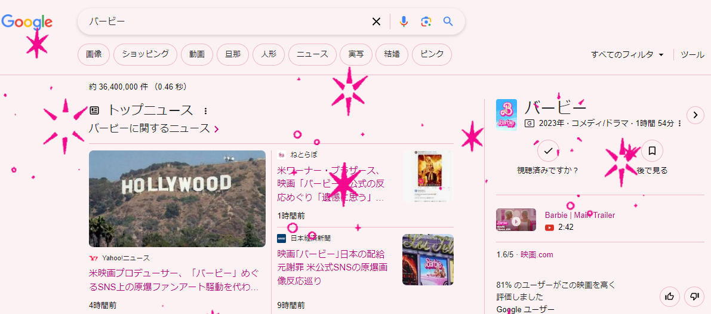This screenshot has width=711, height=314.
Task: Click the 9時間前 timestamp
Action: (x=291, y=305)
